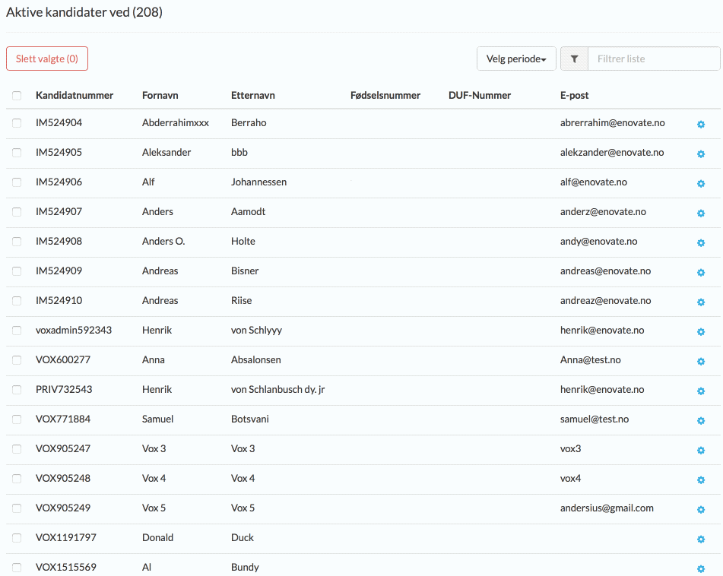Click gear icon for Donald Duck
Screen dimensions: 723x576
click(x=701, y=539)
